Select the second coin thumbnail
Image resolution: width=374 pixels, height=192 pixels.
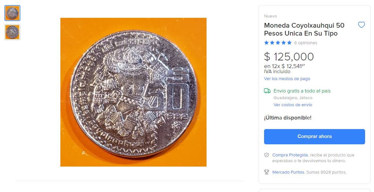coord(12,32)
